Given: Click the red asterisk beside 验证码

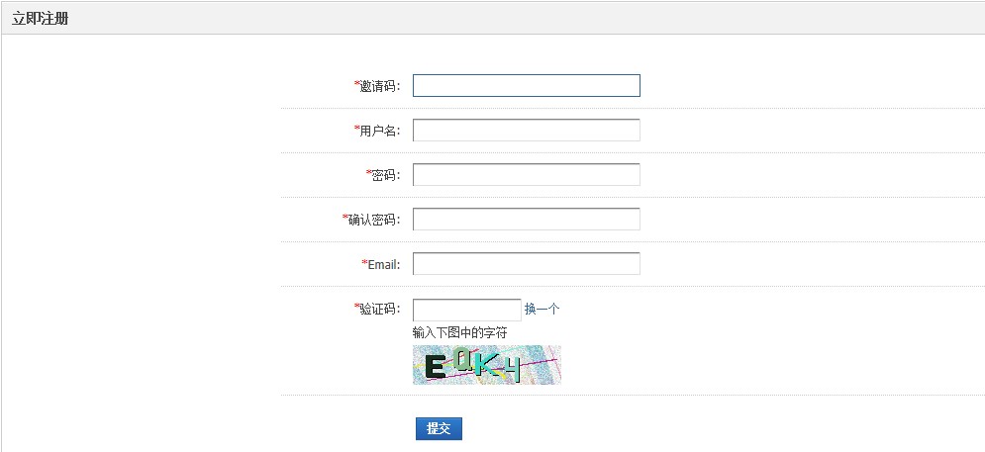Looking at the screenshot, I should coord(356,308).
